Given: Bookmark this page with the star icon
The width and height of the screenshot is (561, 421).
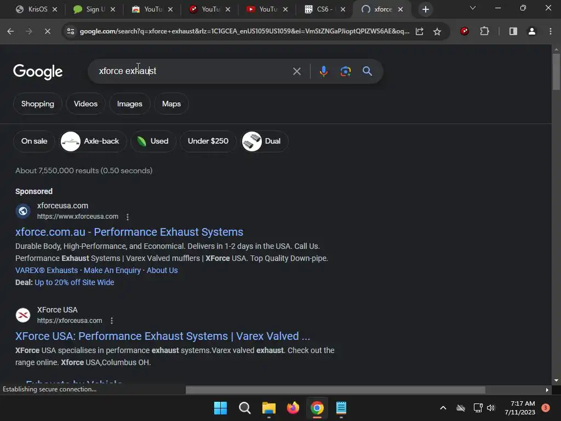Looking at the screenshot, I should (x=437, y=31).
